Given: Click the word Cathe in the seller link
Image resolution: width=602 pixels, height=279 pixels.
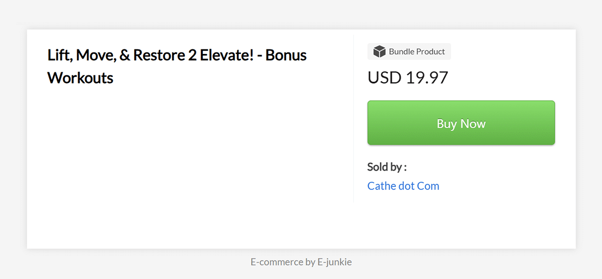Looking at the screenshot, I should [381, 186].
